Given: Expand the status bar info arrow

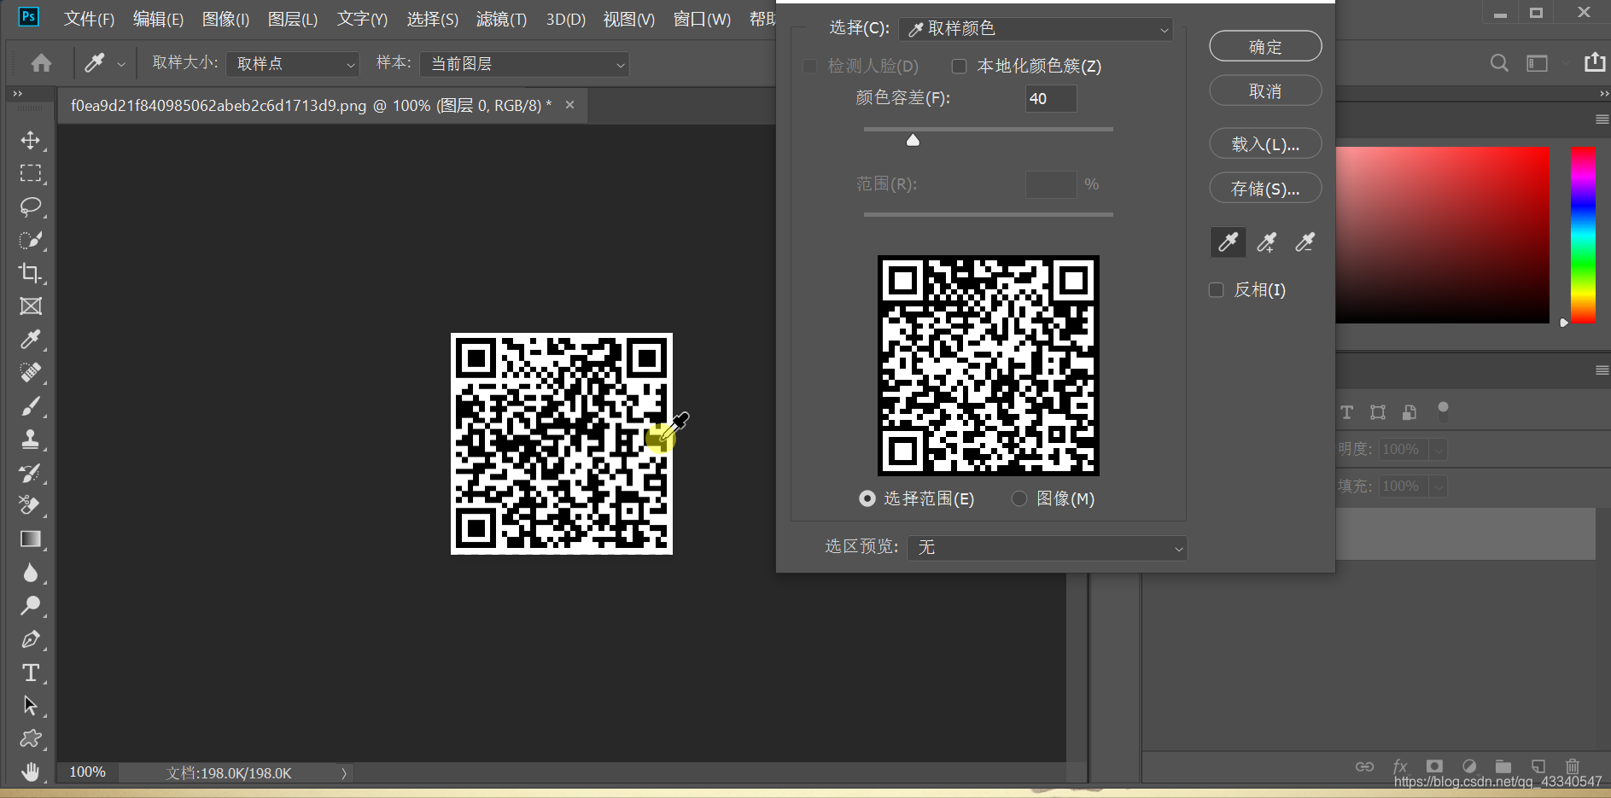Looking at the screenshot, I should pyautogui.click(x=344, y=773).
